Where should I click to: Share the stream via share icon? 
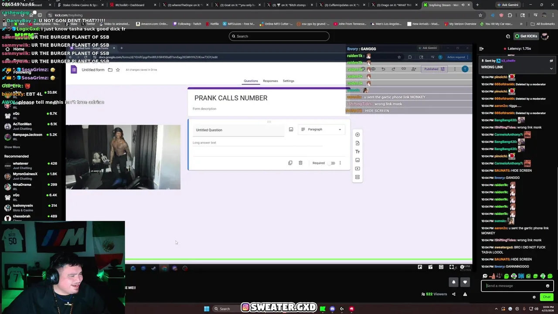[x=453, y=294]
